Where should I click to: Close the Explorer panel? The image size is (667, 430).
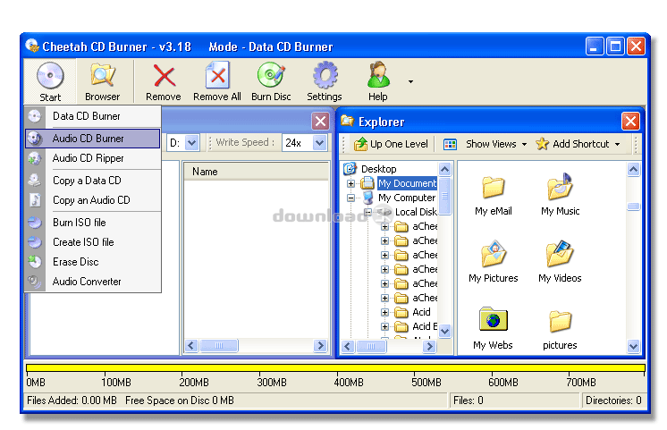(x=630, y=122)
